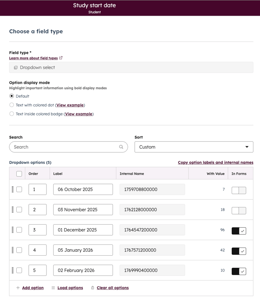Open View example link for colored badge
The width and height of the screenshot is (260, 303).
(78, 114)
